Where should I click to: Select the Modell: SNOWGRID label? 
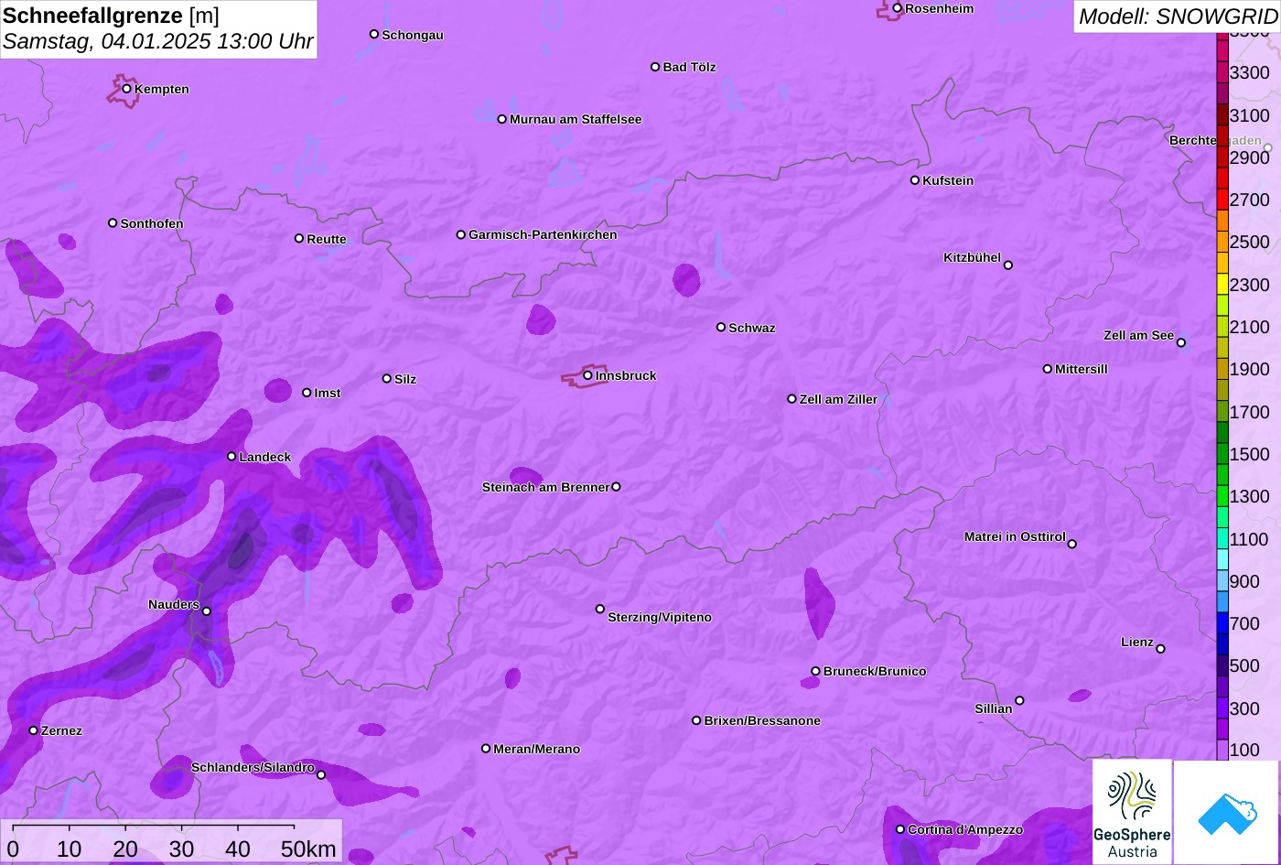click(x=1178, y=16)
